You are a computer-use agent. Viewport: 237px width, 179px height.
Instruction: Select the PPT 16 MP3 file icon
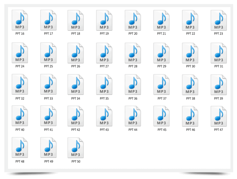click(x=20, y=20)
